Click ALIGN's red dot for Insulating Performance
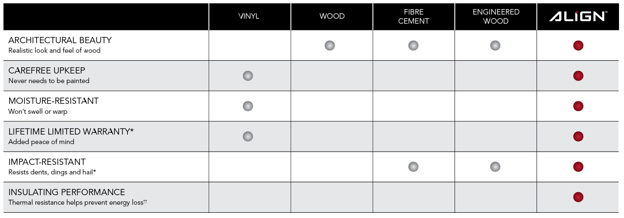 pyautogui.click(x=578, y=197)
